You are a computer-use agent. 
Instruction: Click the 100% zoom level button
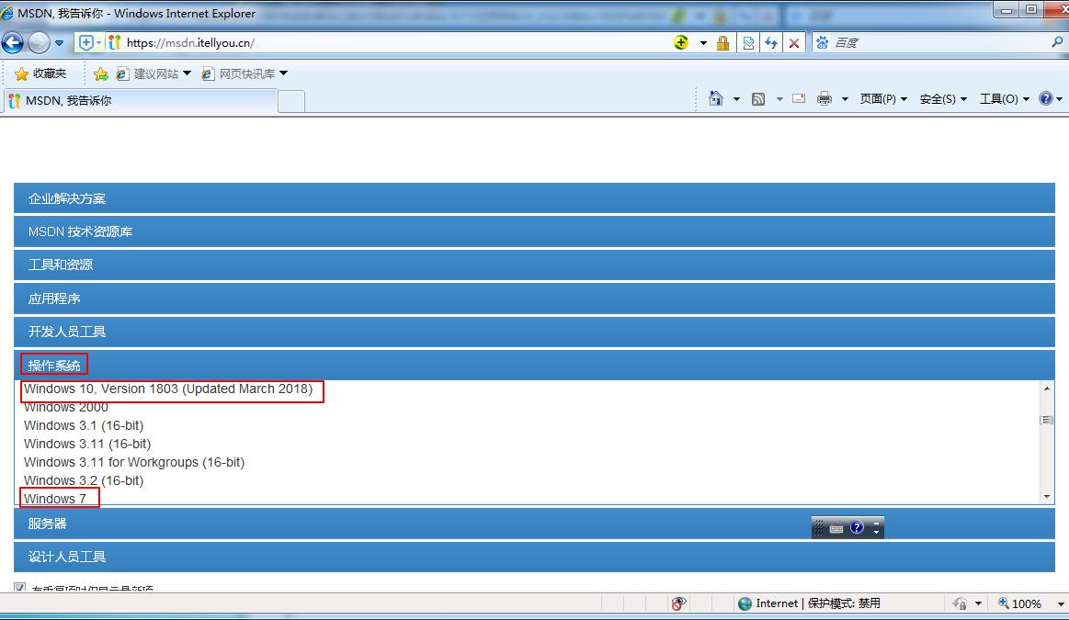point(1019,603)
